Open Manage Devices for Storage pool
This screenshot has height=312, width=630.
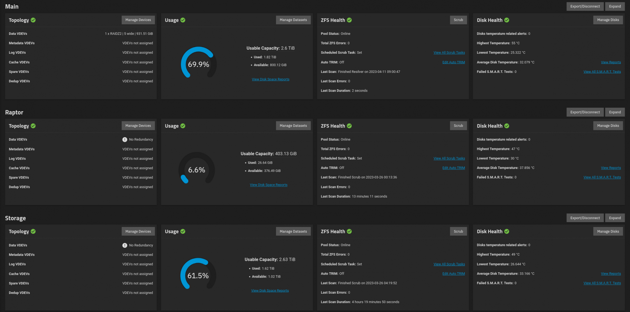coord(138,231)
